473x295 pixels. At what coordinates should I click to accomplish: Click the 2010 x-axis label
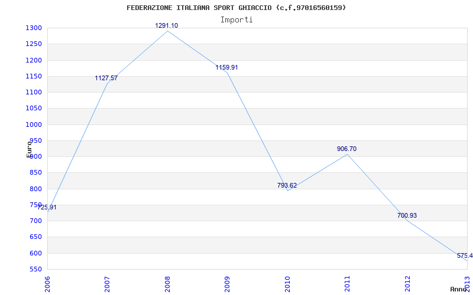tap(287, 284)
